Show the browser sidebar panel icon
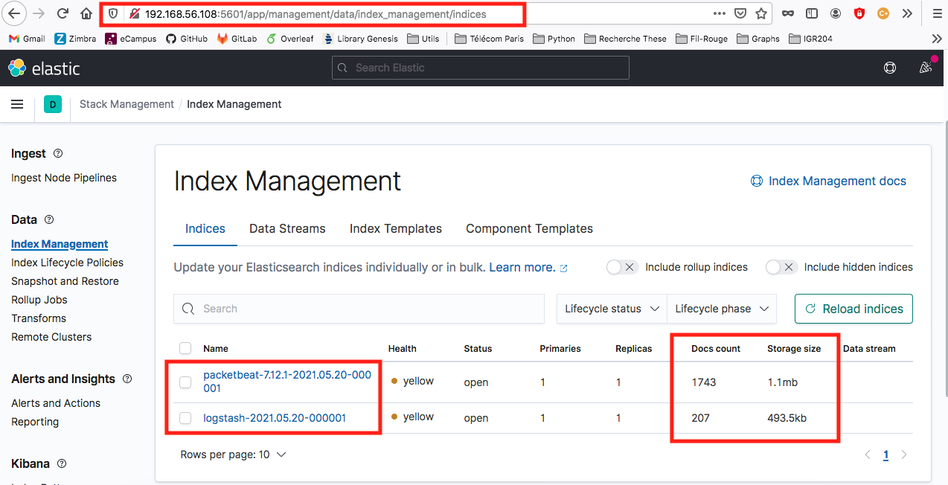The width and height of the screenshot is (948, 485). click(x=812, y=13)
